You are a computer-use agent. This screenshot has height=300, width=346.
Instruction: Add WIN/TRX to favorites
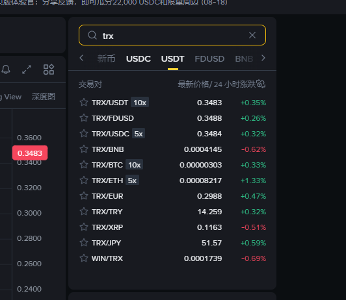pos(84,258)
